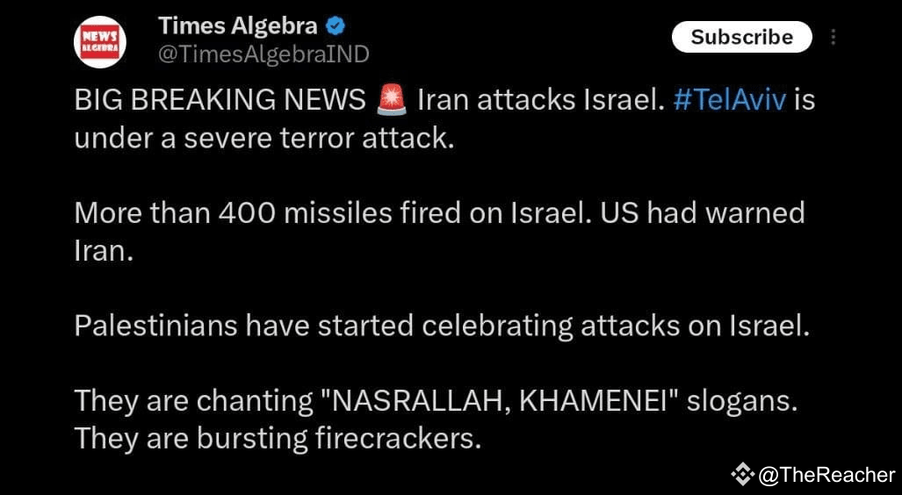This screenshot has height=495, width=902.
Task: Open the three-dot more options menu
Action: pos(833,38)
